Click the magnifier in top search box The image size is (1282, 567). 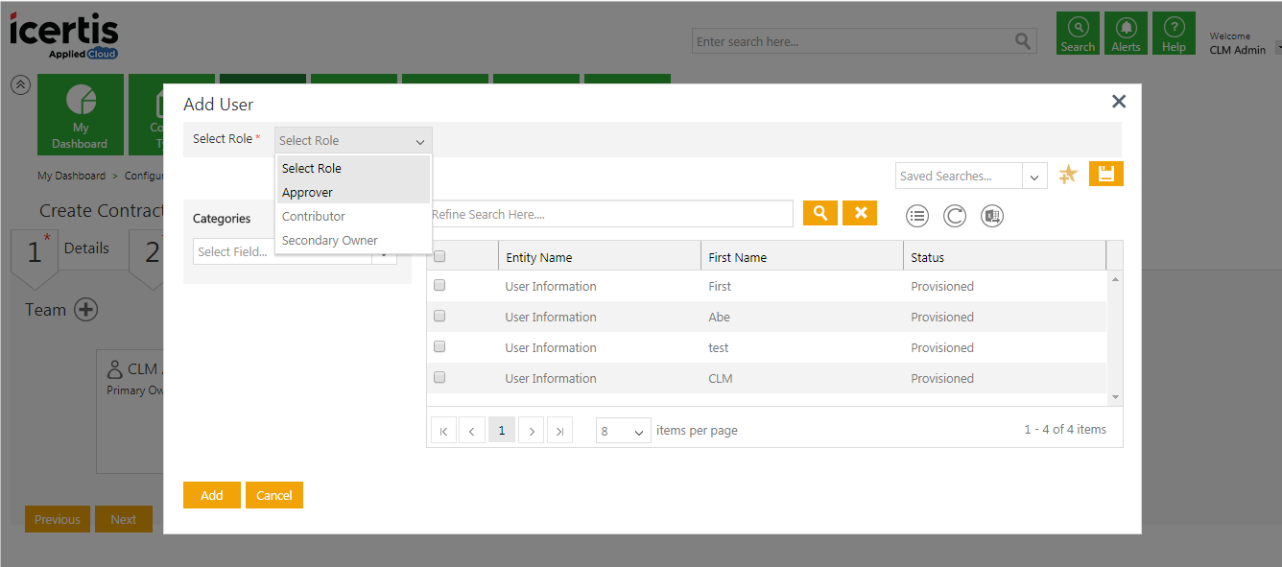pyautogui.click(x=1023, y=41)
